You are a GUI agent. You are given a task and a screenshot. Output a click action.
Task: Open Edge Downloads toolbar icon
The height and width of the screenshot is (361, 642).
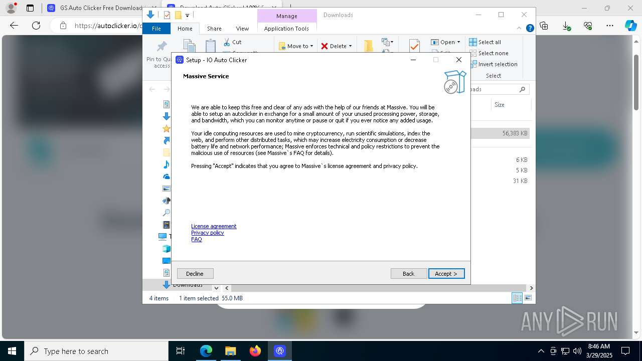(566, 26)
